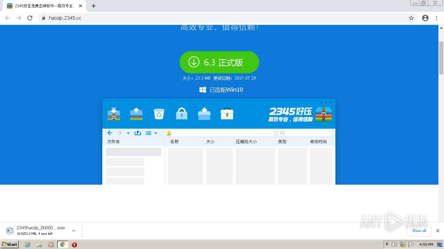Click the blue back arrow in preview
This screenshot has height=249, width=444.
point(110,133)
